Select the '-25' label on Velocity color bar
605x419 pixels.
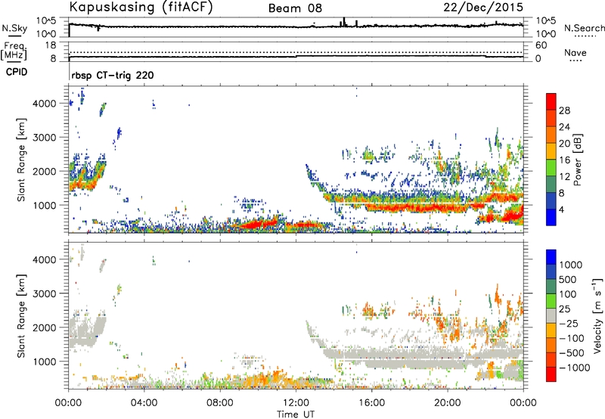pos(569,324)
